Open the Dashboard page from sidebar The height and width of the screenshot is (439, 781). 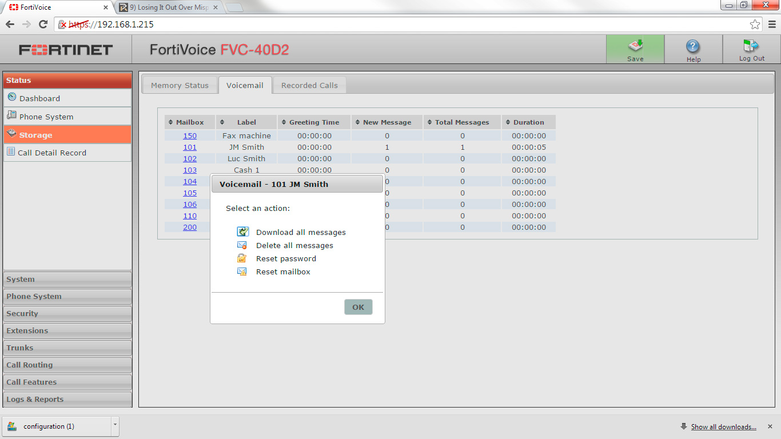coord(67,98)
